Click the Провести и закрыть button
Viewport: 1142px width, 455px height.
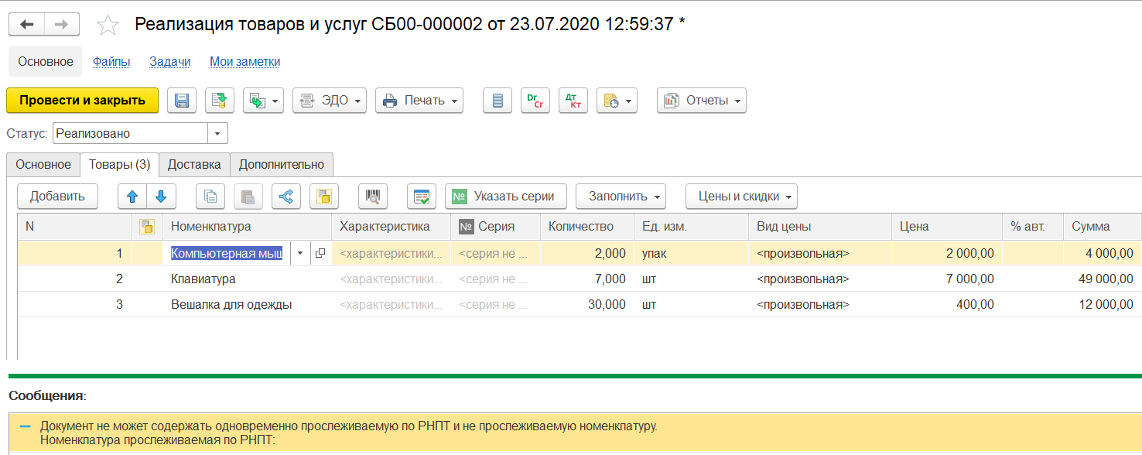82,101
